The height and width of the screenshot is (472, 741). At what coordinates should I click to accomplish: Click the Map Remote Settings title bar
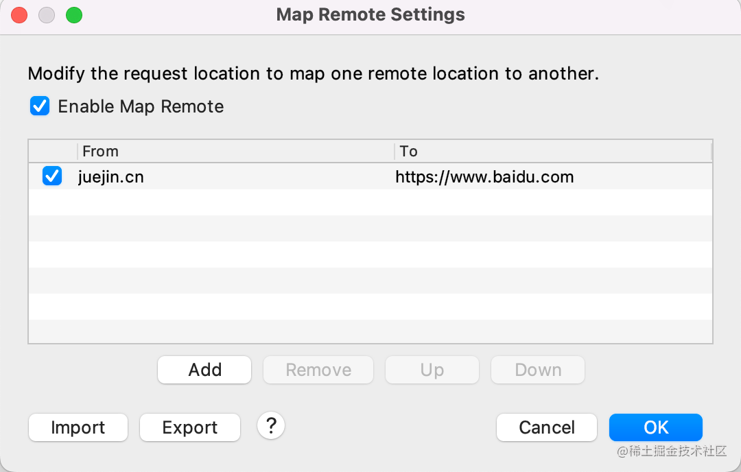click(370, 15)
